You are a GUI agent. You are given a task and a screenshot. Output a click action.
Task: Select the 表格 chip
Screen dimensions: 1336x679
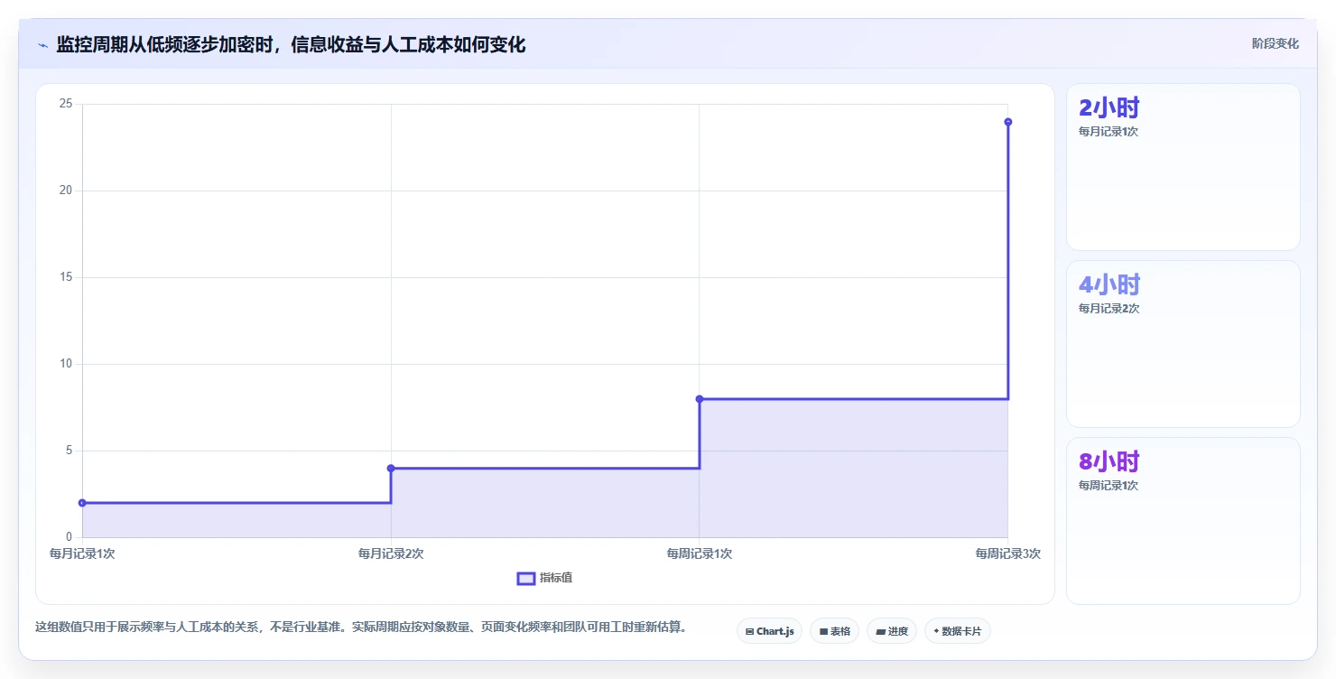[834, 631]
